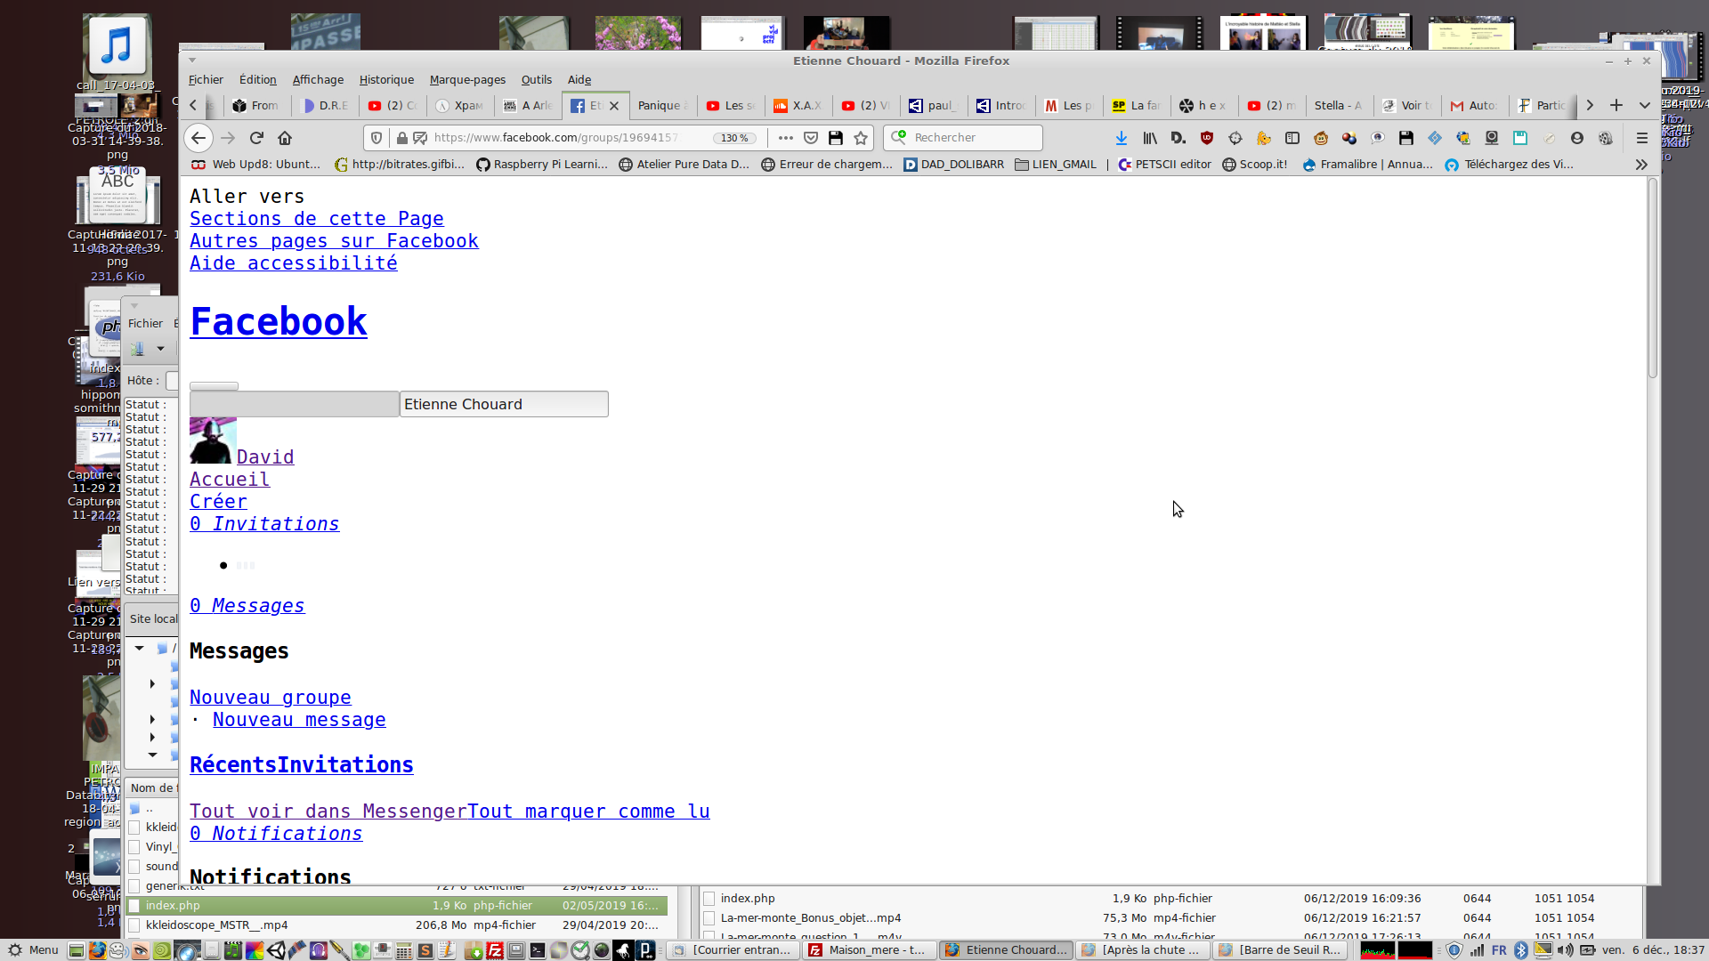Screen dimensions: 1709x961
Task: Toggle the sidebar view icon
Action: click(x=1292, y=138)
